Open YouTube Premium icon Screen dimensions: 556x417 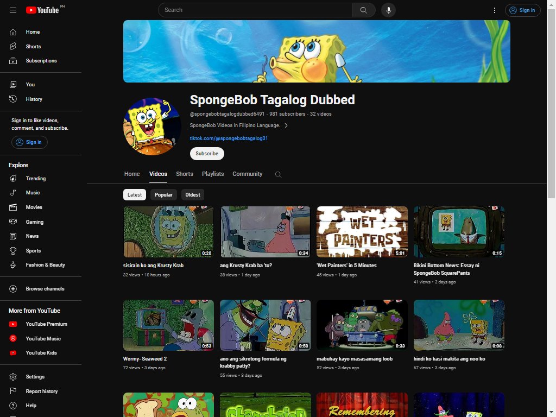(x=13, y=324)
